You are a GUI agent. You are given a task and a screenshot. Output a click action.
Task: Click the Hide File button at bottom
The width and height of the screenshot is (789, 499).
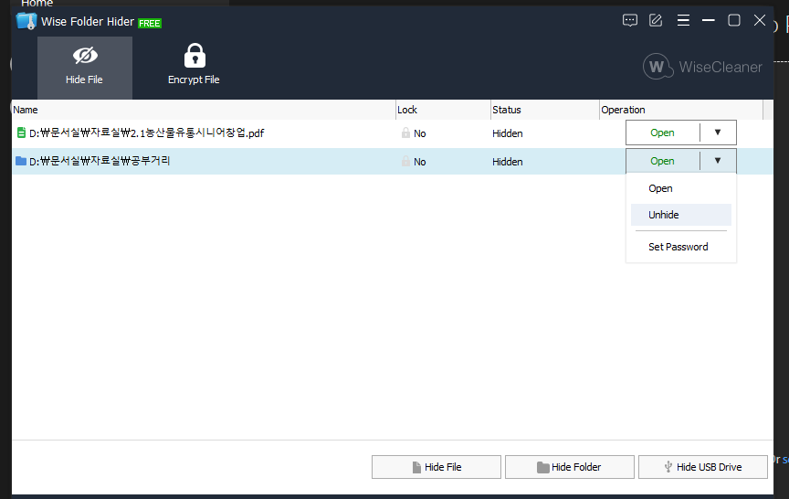coord(437,467)
